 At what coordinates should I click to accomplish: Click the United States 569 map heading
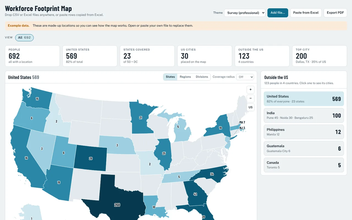(24, 77)
